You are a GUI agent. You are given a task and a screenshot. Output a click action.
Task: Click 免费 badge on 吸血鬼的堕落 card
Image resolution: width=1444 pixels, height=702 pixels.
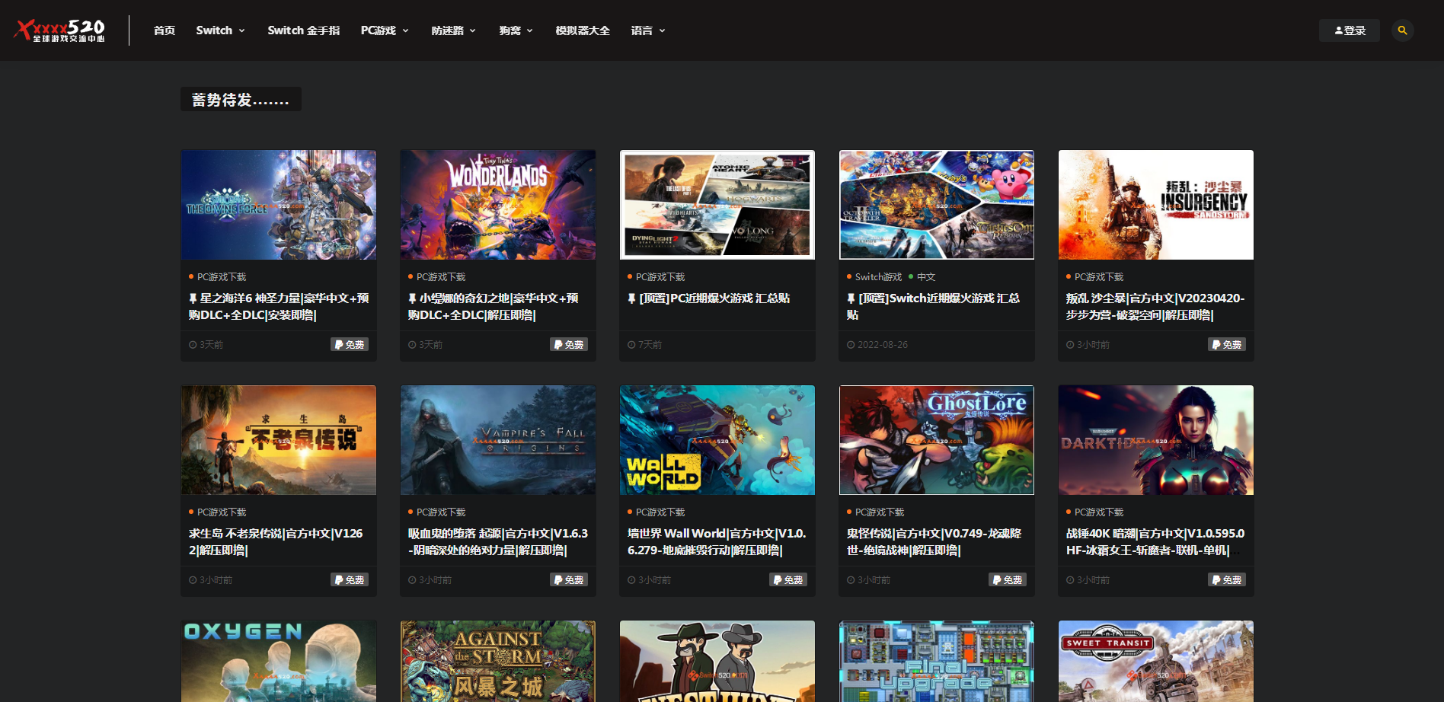pyautogui.click(x=569, y=580)
